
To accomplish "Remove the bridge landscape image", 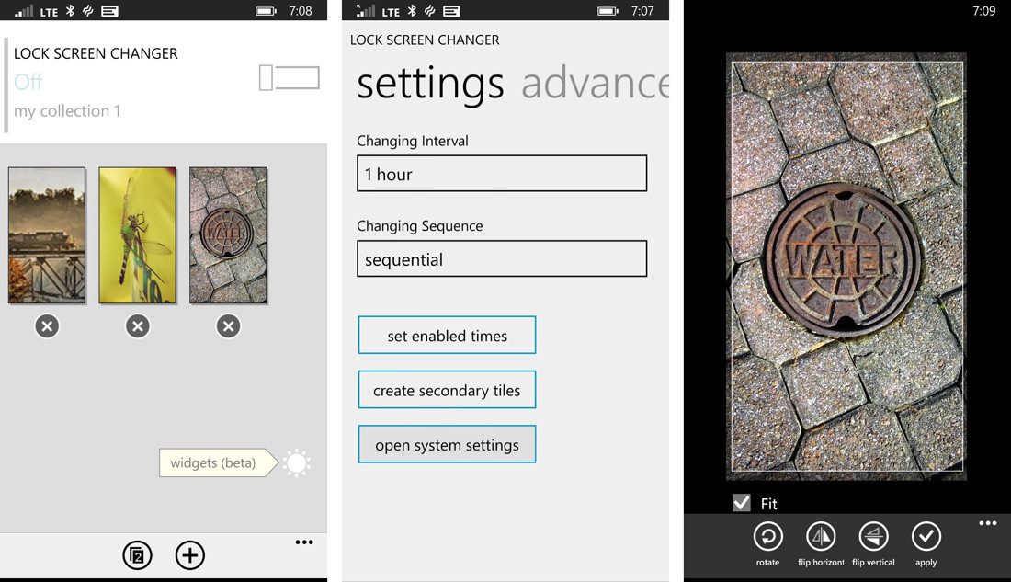I will (47, 326).
